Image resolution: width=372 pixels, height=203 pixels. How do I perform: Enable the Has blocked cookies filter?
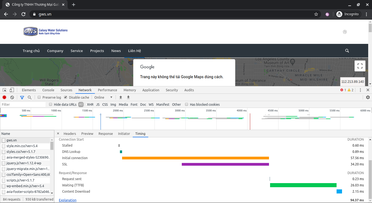point(186,104)
